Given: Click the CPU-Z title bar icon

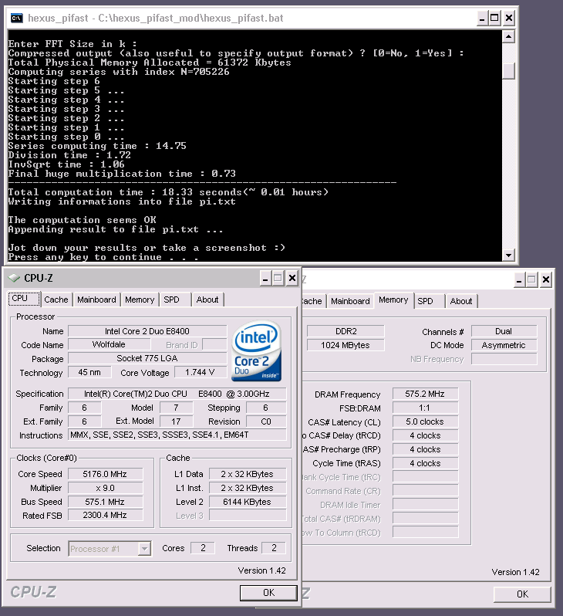Looking at the screenshot, I should pos(14,278).
